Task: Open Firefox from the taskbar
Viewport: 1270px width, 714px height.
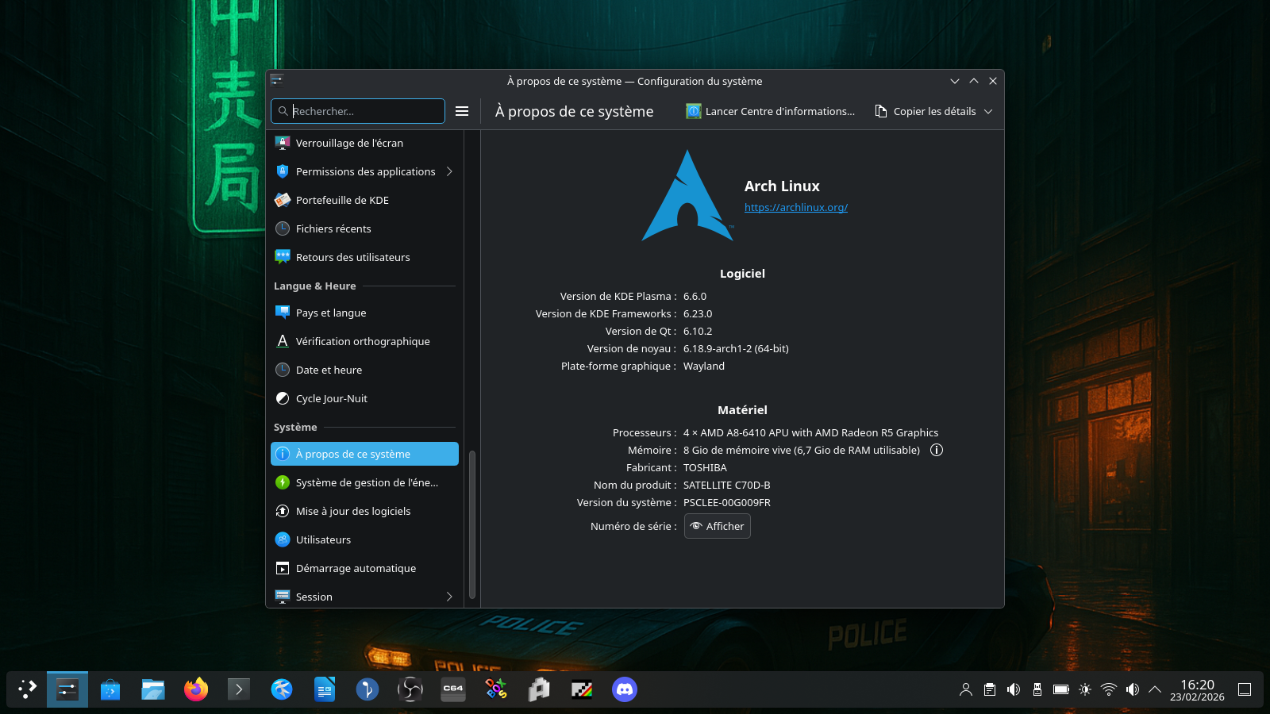Action: [x=196, y=689]
